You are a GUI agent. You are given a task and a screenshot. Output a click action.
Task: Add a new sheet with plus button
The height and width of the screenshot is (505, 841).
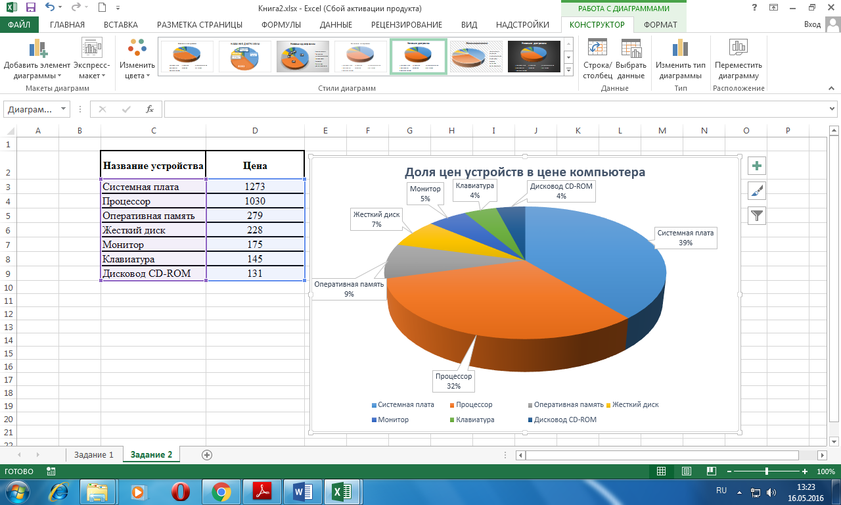pyautogui.click(x=207, y=454)
